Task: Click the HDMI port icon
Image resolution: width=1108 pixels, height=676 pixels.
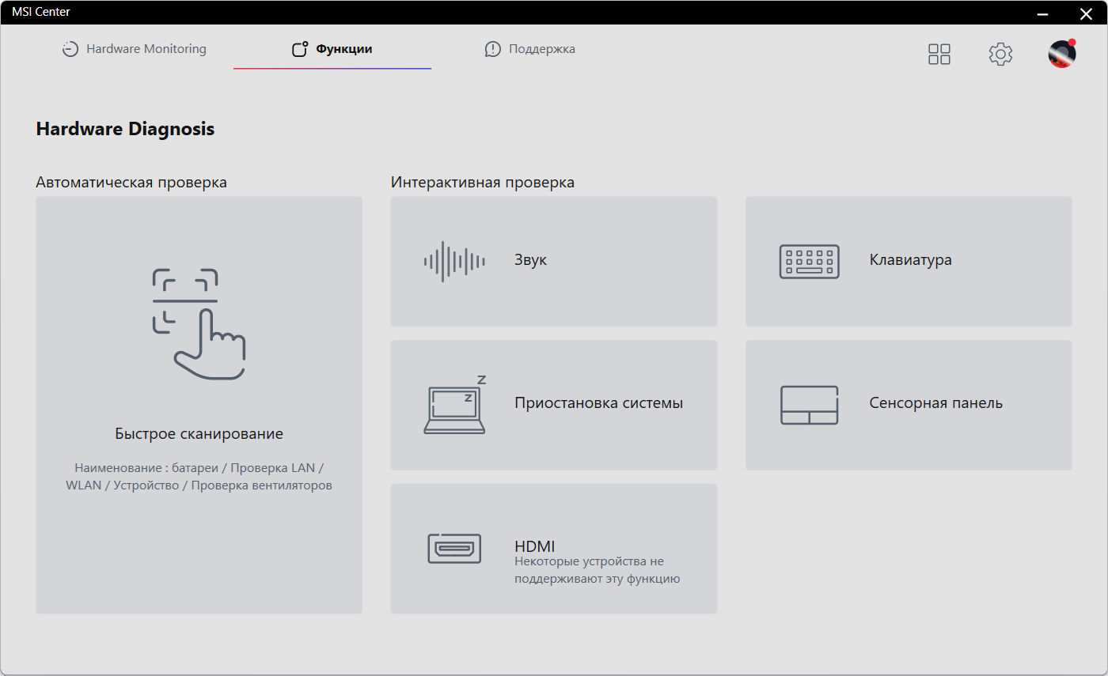Action: click(454, 548)
